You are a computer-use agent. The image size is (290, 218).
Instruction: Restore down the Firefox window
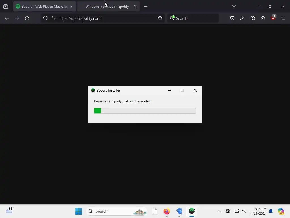[270, 6]
